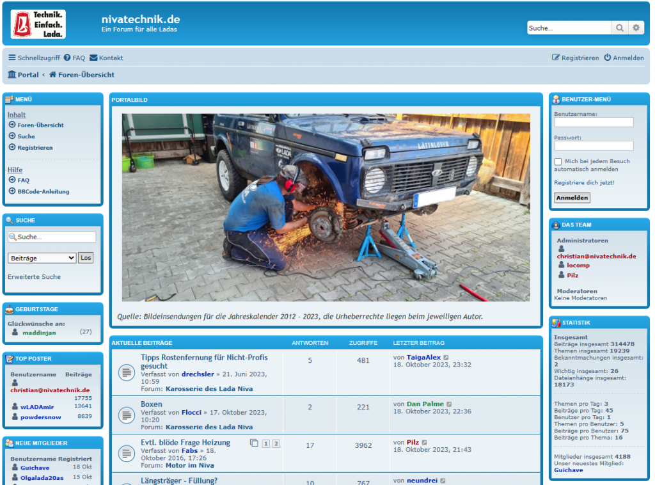The width and height of the screenshot is (655, 485).
Task: Open new member Guichave in Neue Mitglieder
Action: point(35,468)
